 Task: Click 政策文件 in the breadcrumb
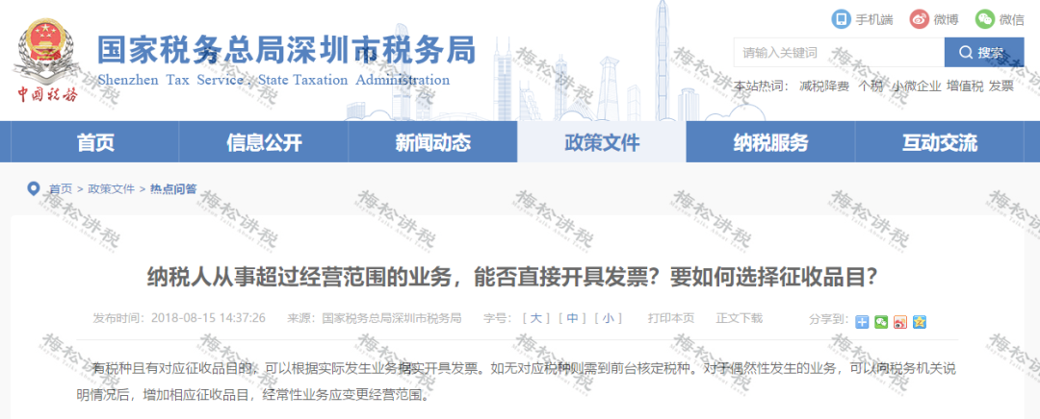(111, 189)
